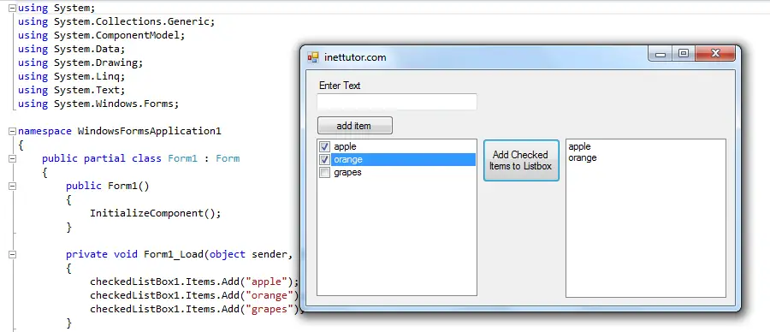The height and width of the screenshot is (332, 770).
Task: Uncheck the apple checkbox
Action: coord(324,146)
